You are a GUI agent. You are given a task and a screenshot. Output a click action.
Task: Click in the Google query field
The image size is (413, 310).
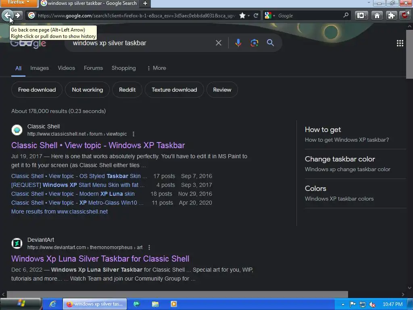[x=142, y=43]
